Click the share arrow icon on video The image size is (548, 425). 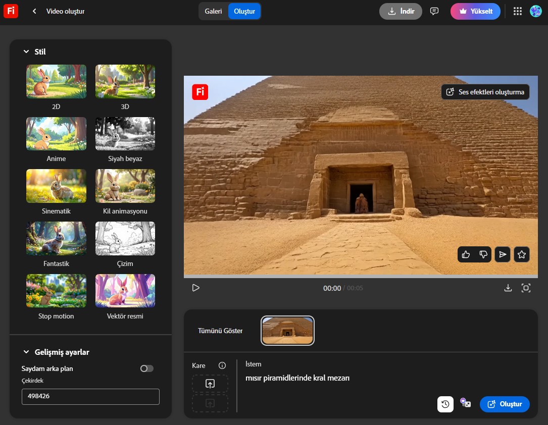(503, 254)
